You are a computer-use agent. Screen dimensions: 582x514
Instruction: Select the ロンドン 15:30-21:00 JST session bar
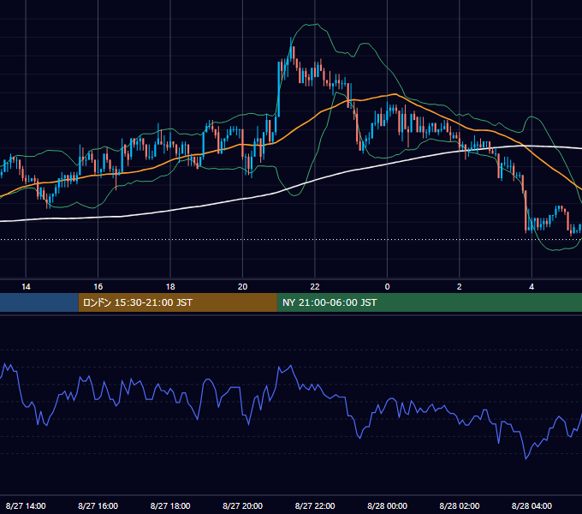tap(177, 302)
